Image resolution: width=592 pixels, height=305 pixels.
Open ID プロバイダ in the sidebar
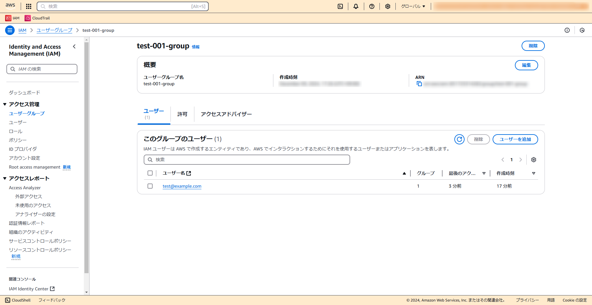[23, 149]
